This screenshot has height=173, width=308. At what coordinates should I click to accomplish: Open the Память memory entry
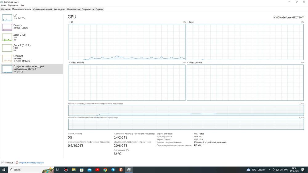tap(32, 27)
